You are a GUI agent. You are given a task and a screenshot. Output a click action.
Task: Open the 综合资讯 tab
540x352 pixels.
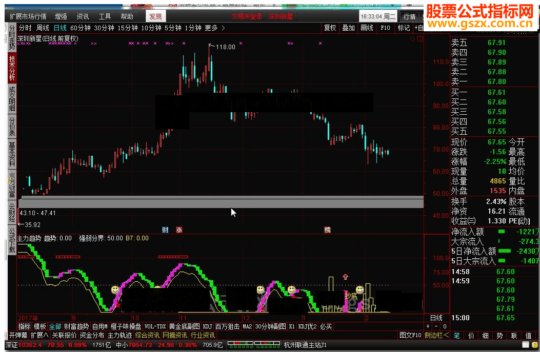(x=147, y=336)
